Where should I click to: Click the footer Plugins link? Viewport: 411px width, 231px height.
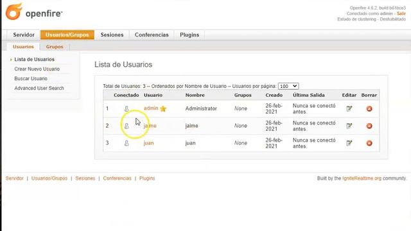coord(147,178)
